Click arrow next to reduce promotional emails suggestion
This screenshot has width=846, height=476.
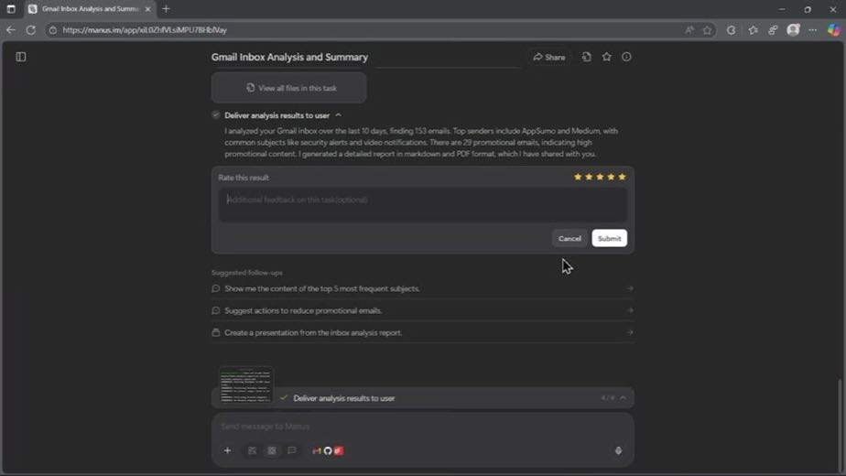[630, 311]
